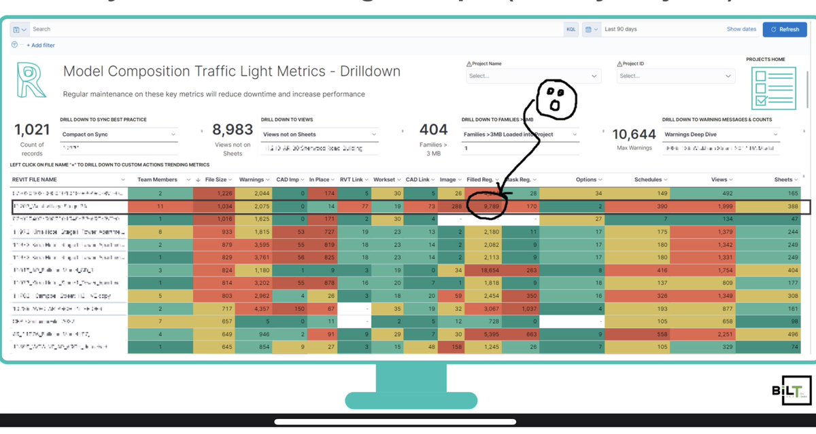This screenshot has height=434, width=816.
Task: Click the 3,761 warnings cell
Action: tap(252, 257)
